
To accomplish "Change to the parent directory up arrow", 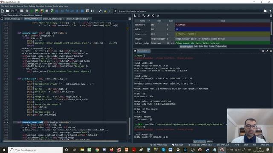I will (270, 11).
